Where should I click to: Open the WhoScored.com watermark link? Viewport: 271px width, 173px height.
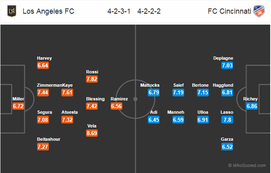[x=247, y=165]
